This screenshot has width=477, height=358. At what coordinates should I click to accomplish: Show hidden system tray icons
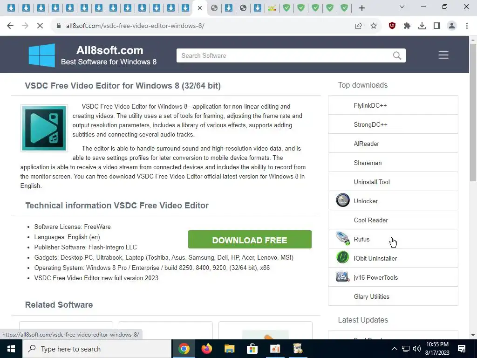tap(394, 349)
